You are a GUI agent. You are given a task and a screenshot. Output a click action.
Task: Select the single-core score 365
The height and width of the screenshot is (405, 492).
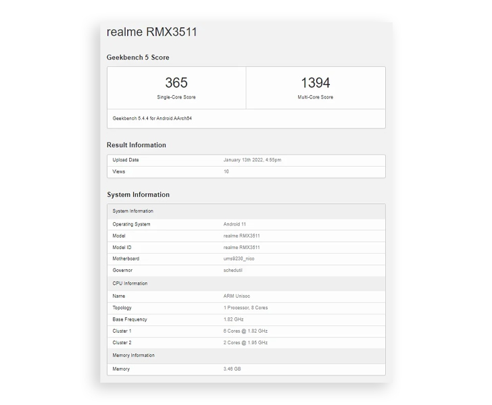(176, 83)
